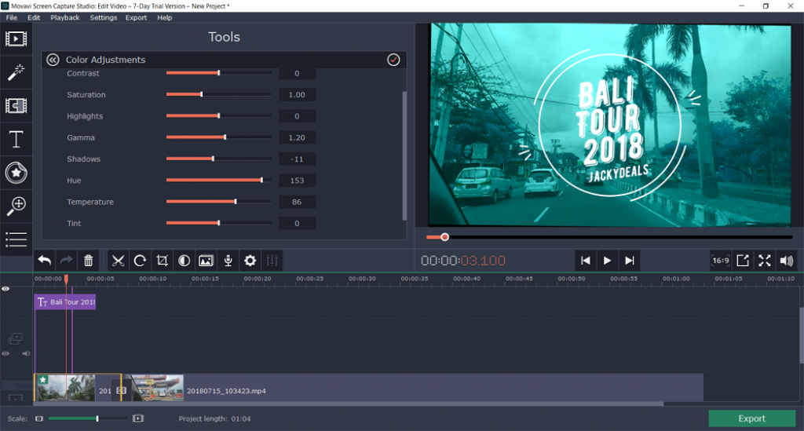The image size is (804, 431).
Task: Open the Stickers star tab
Action: [16, 173]
